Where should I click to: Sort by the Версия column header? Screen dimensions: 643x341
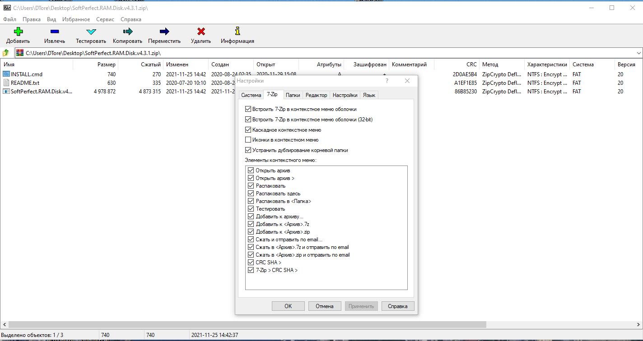point(629,65)
